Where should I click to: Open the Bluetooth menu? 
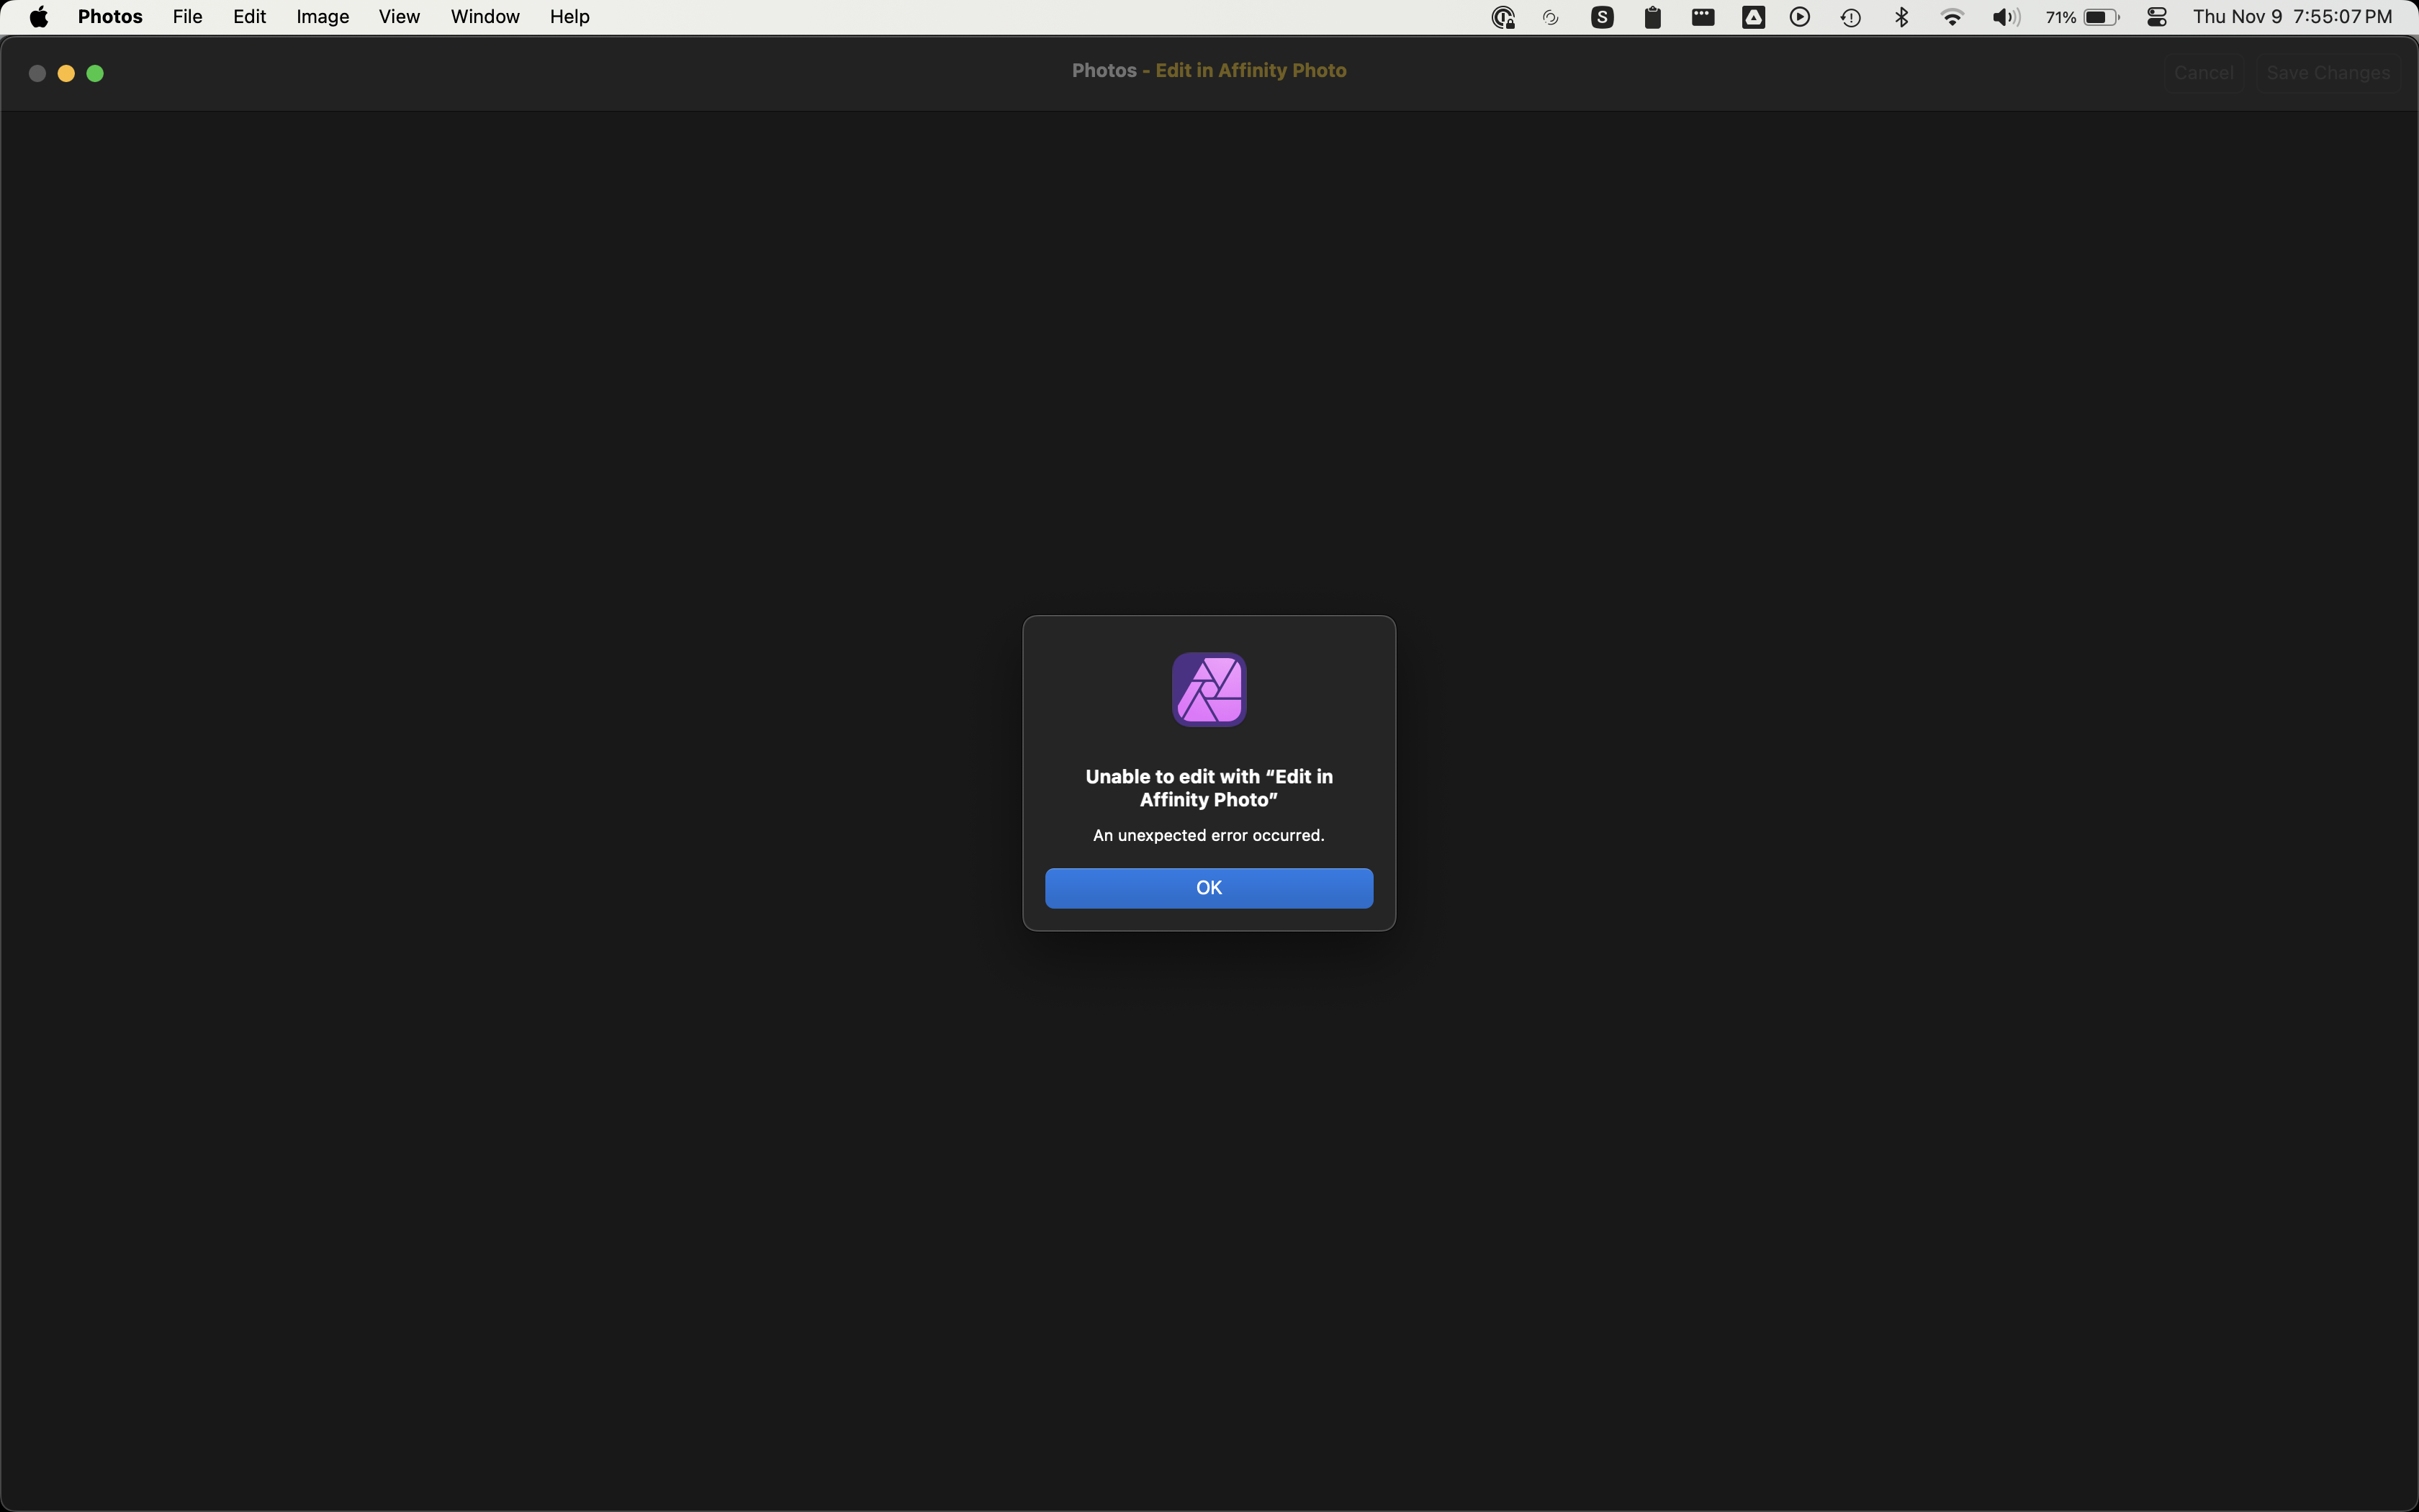coord(1901,17)
